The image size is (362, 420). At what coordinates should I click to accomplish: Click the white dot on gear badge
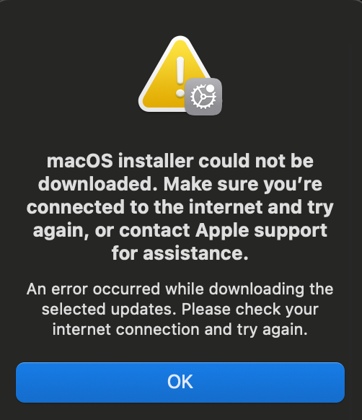click(210, 88)
